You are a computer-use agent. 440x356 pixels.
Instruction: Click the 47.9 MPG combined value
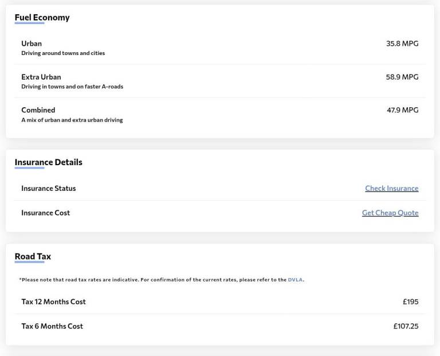tap(402, 110)
